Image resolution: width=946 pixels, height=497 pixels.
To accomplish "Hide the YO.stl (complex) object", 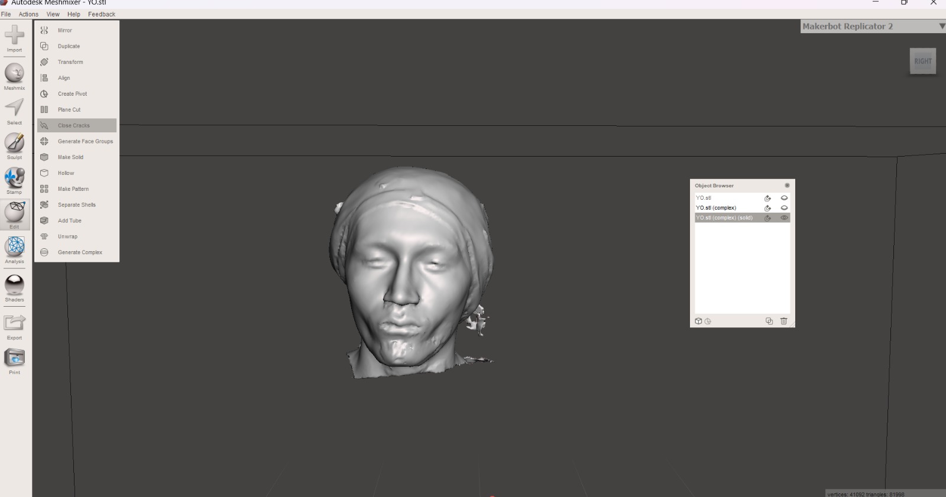I will coord(785,208).
